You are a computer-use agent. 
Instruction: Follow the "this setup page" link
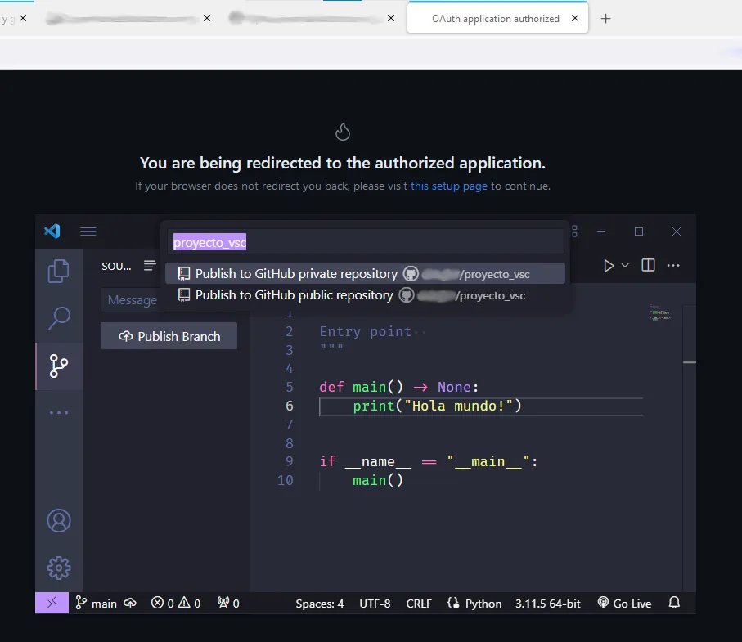click(448, 186)
